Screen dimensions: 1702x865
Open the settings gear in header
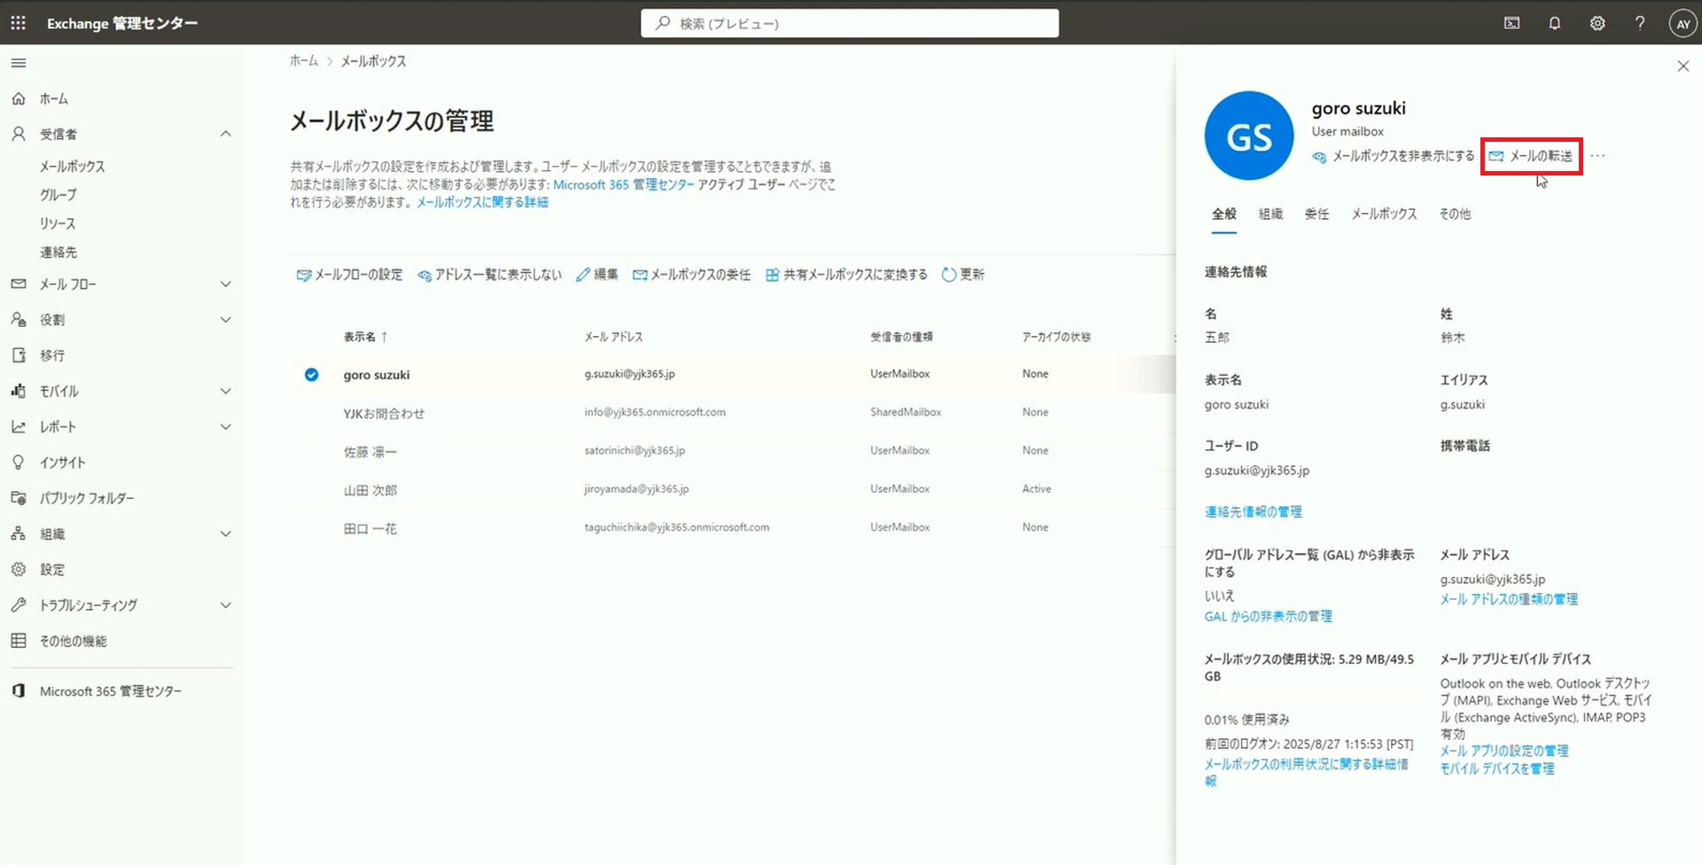point(1597,23)
